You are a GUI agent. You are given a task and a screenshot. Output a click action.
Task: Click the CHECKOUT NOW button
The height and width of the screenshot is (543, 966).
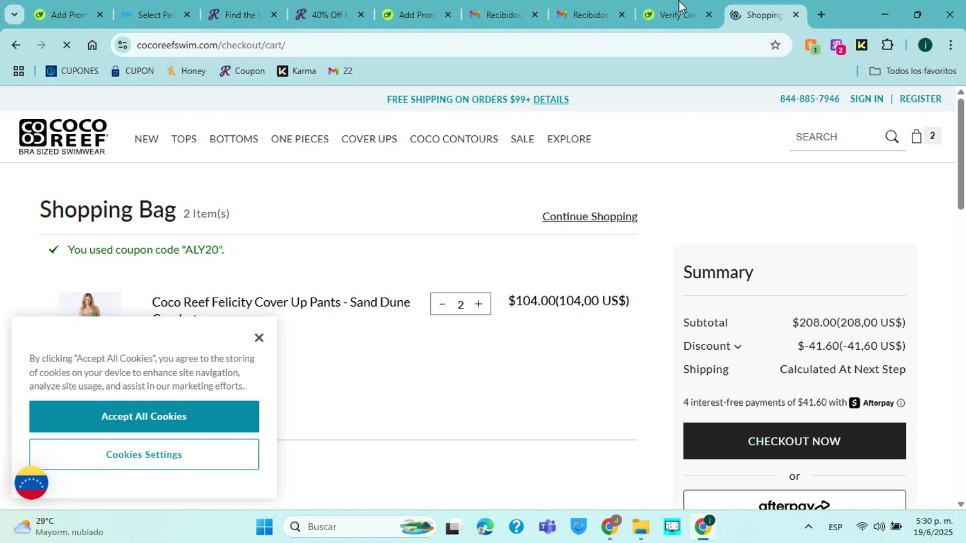795,441
